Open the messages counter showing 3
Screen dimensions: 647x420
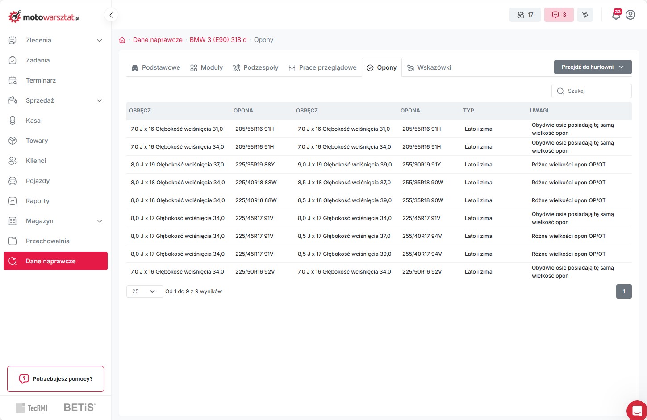pyautogui.click(x=559, y=15)
